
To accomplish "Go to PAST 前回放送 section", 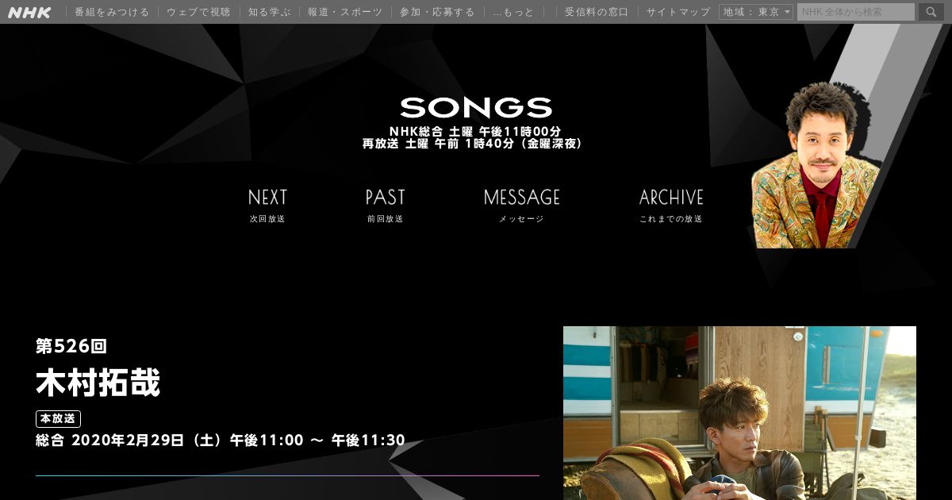I will pyautogui.click(x=386, y=206).
